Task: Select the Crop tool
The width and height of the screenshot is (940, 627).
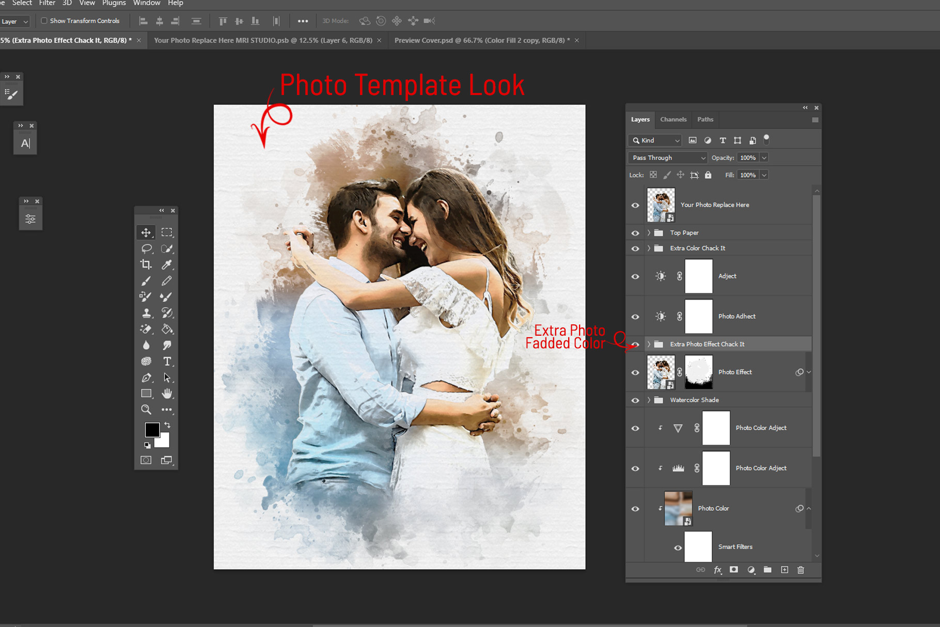Action: [146, 264]
